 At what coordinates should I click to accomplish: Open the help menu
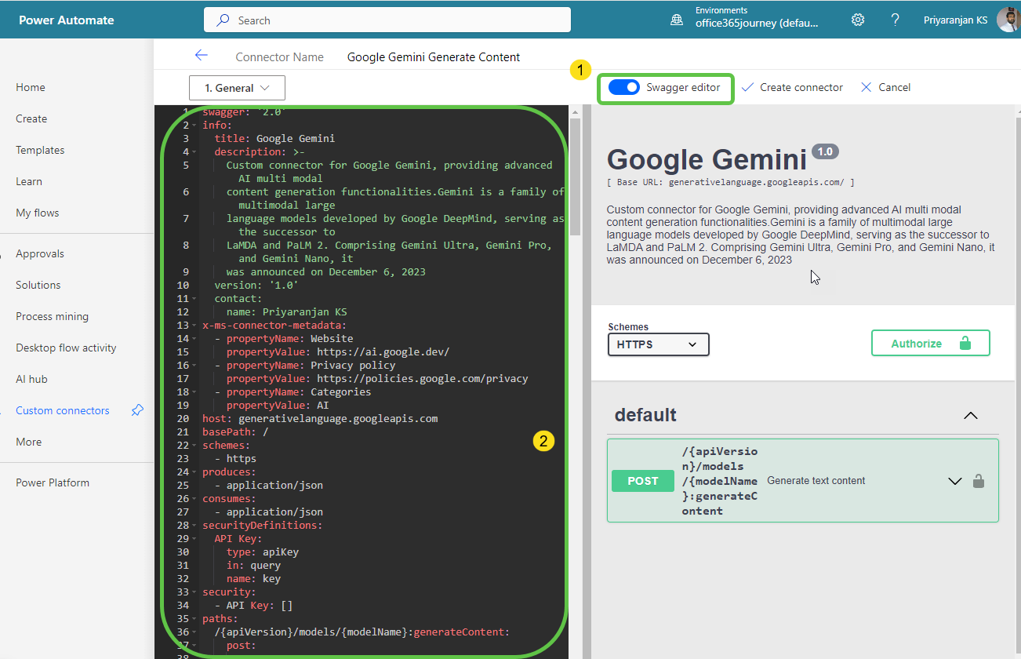click(x=895, y=20)
